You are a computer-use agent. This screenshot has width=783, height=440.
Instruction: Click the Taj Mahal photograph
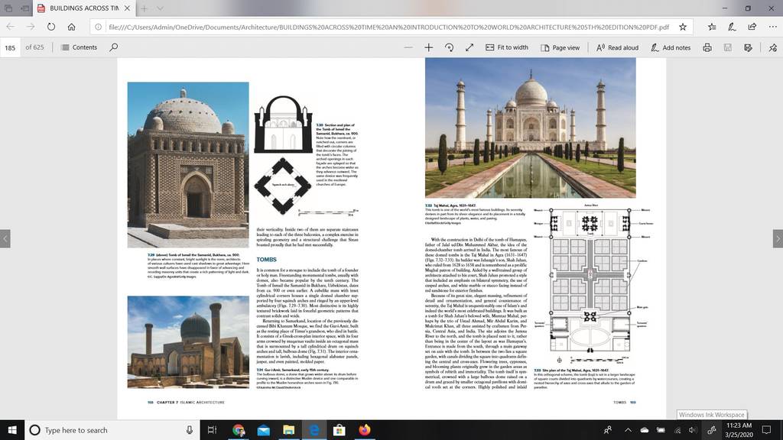531,128
